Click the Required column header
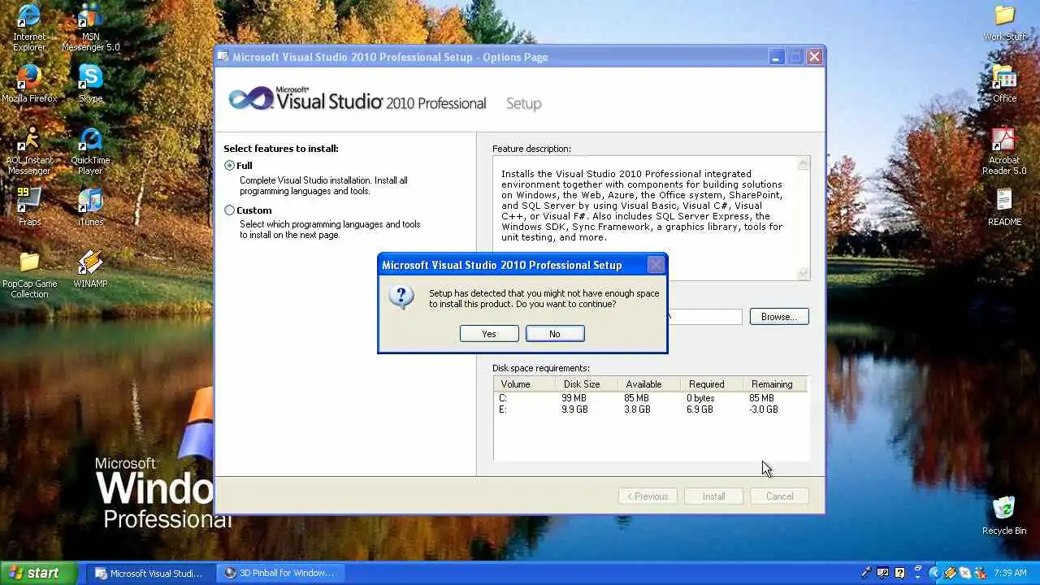 click(711, 384)
